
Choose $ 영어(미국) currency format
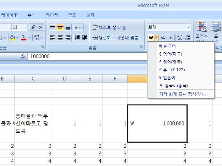(181, 54)
